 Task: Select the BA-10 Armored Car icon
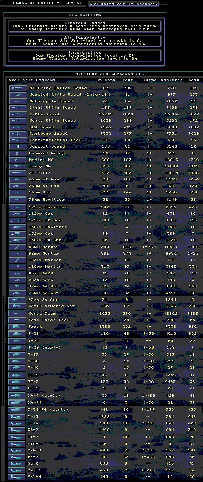click(x=18, y=306)
